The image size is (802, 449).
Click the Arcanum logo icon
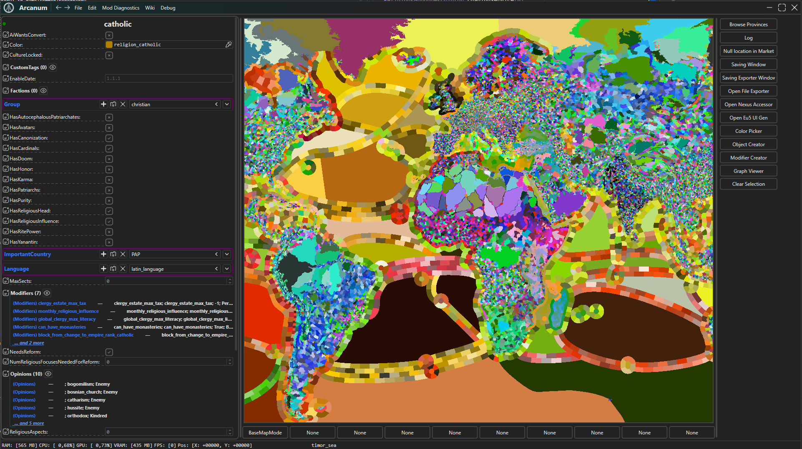point(9,7)
